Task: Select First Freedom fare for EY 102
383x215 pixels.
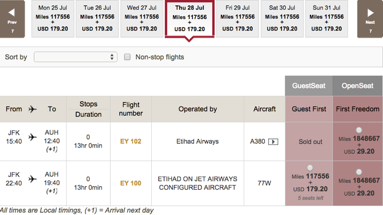Action: point(359,130)
